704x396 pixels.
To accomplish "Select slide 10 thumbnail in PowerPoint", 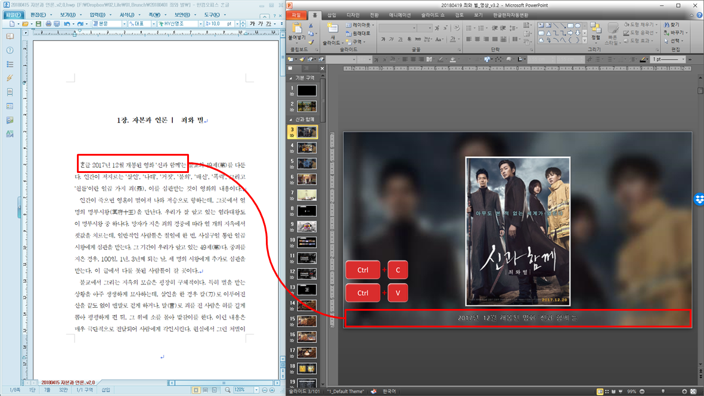I will click(x=306, y=243).
